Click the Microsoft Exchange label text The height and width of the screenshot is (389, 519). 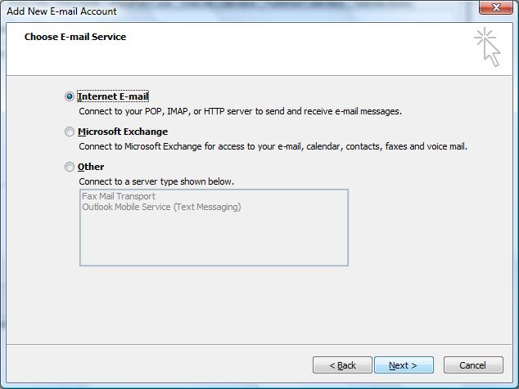[x=123, y=132]
